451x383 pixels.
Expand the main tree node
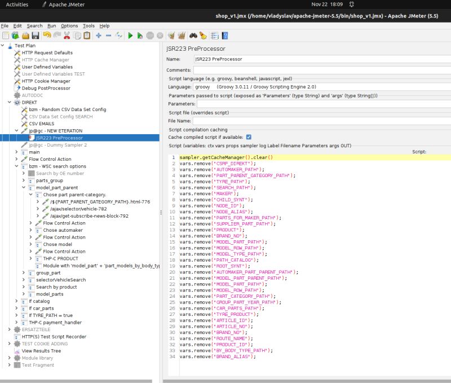pos(17,151)
